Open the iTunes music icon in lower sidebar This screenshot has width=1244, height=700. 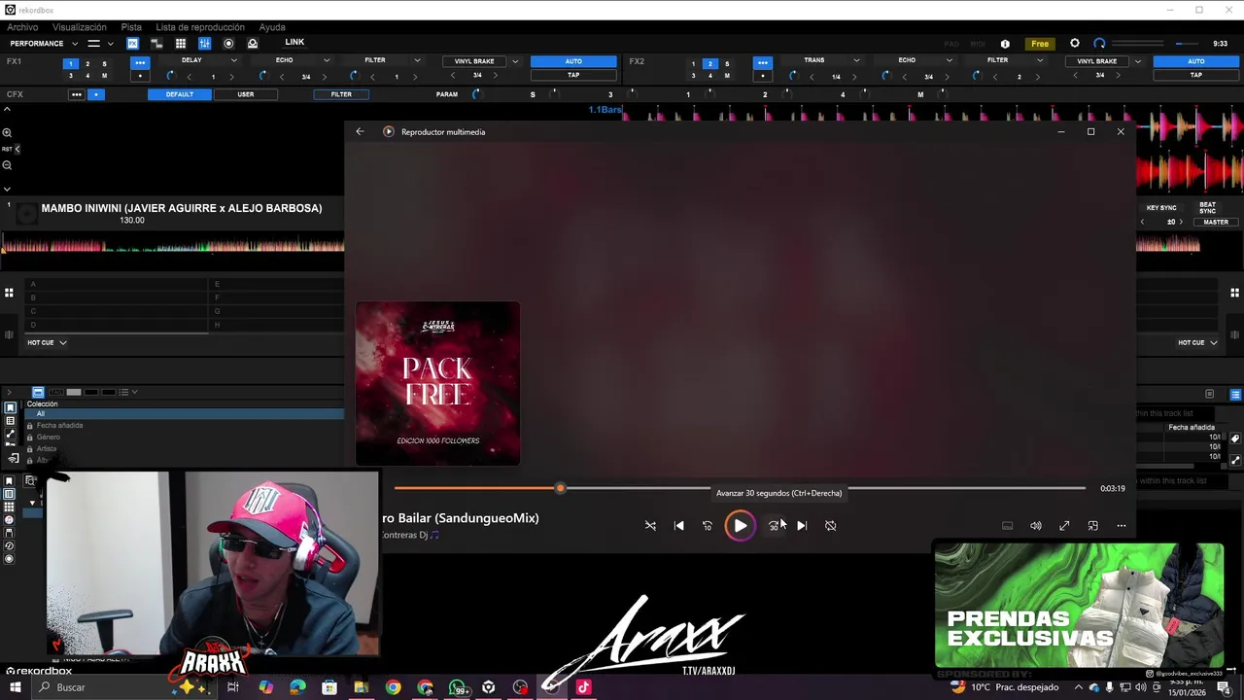(10, 520)
